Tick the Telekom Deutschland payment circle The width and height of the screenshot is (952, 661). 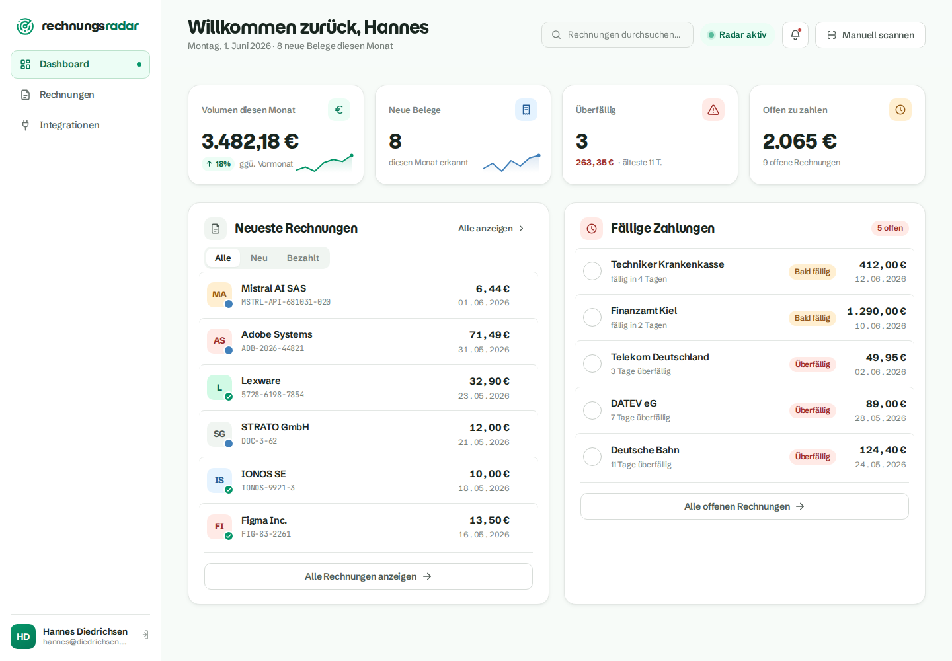click(x=592, y=364)
